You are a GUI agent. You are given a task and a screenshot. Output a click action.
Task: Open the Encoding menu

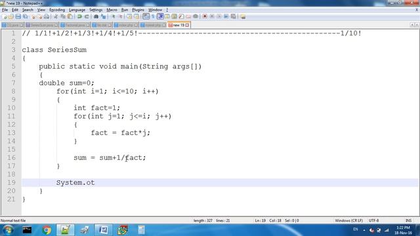[x=57, y=10]
